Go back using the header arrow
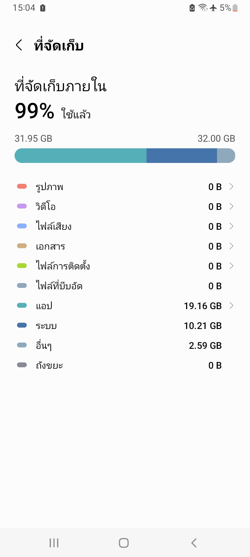 [19, 45]
